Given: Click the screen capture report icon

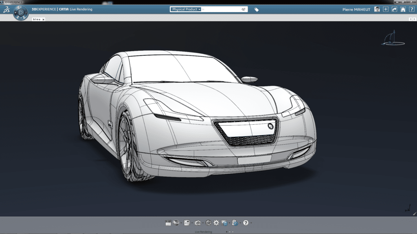Looking at the screenshot, I should tap(224, 223).
